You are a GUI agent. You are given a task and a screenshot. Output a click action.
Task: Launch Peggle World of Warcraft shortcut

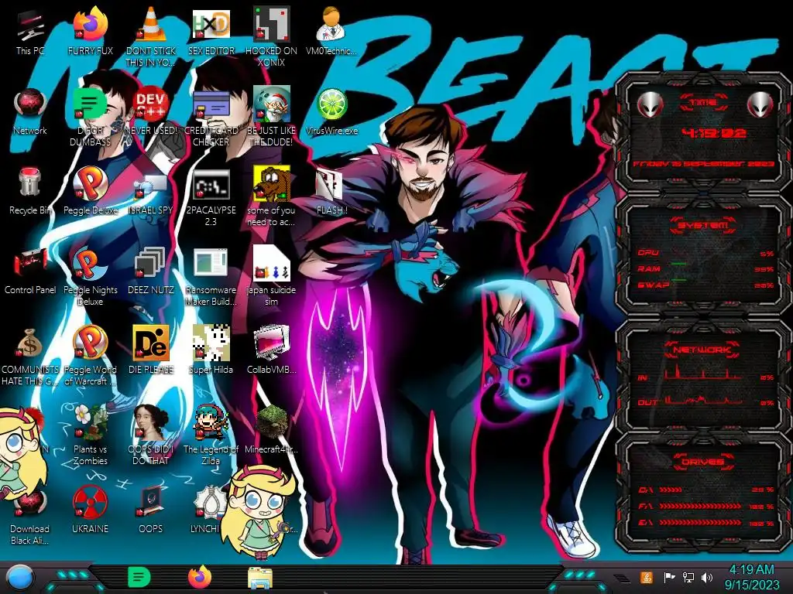click(91, 343)
